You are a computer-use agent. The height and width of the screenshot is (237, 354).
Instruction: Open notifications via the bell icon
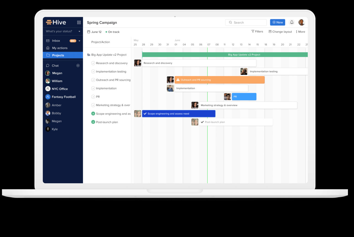[291, 22]
